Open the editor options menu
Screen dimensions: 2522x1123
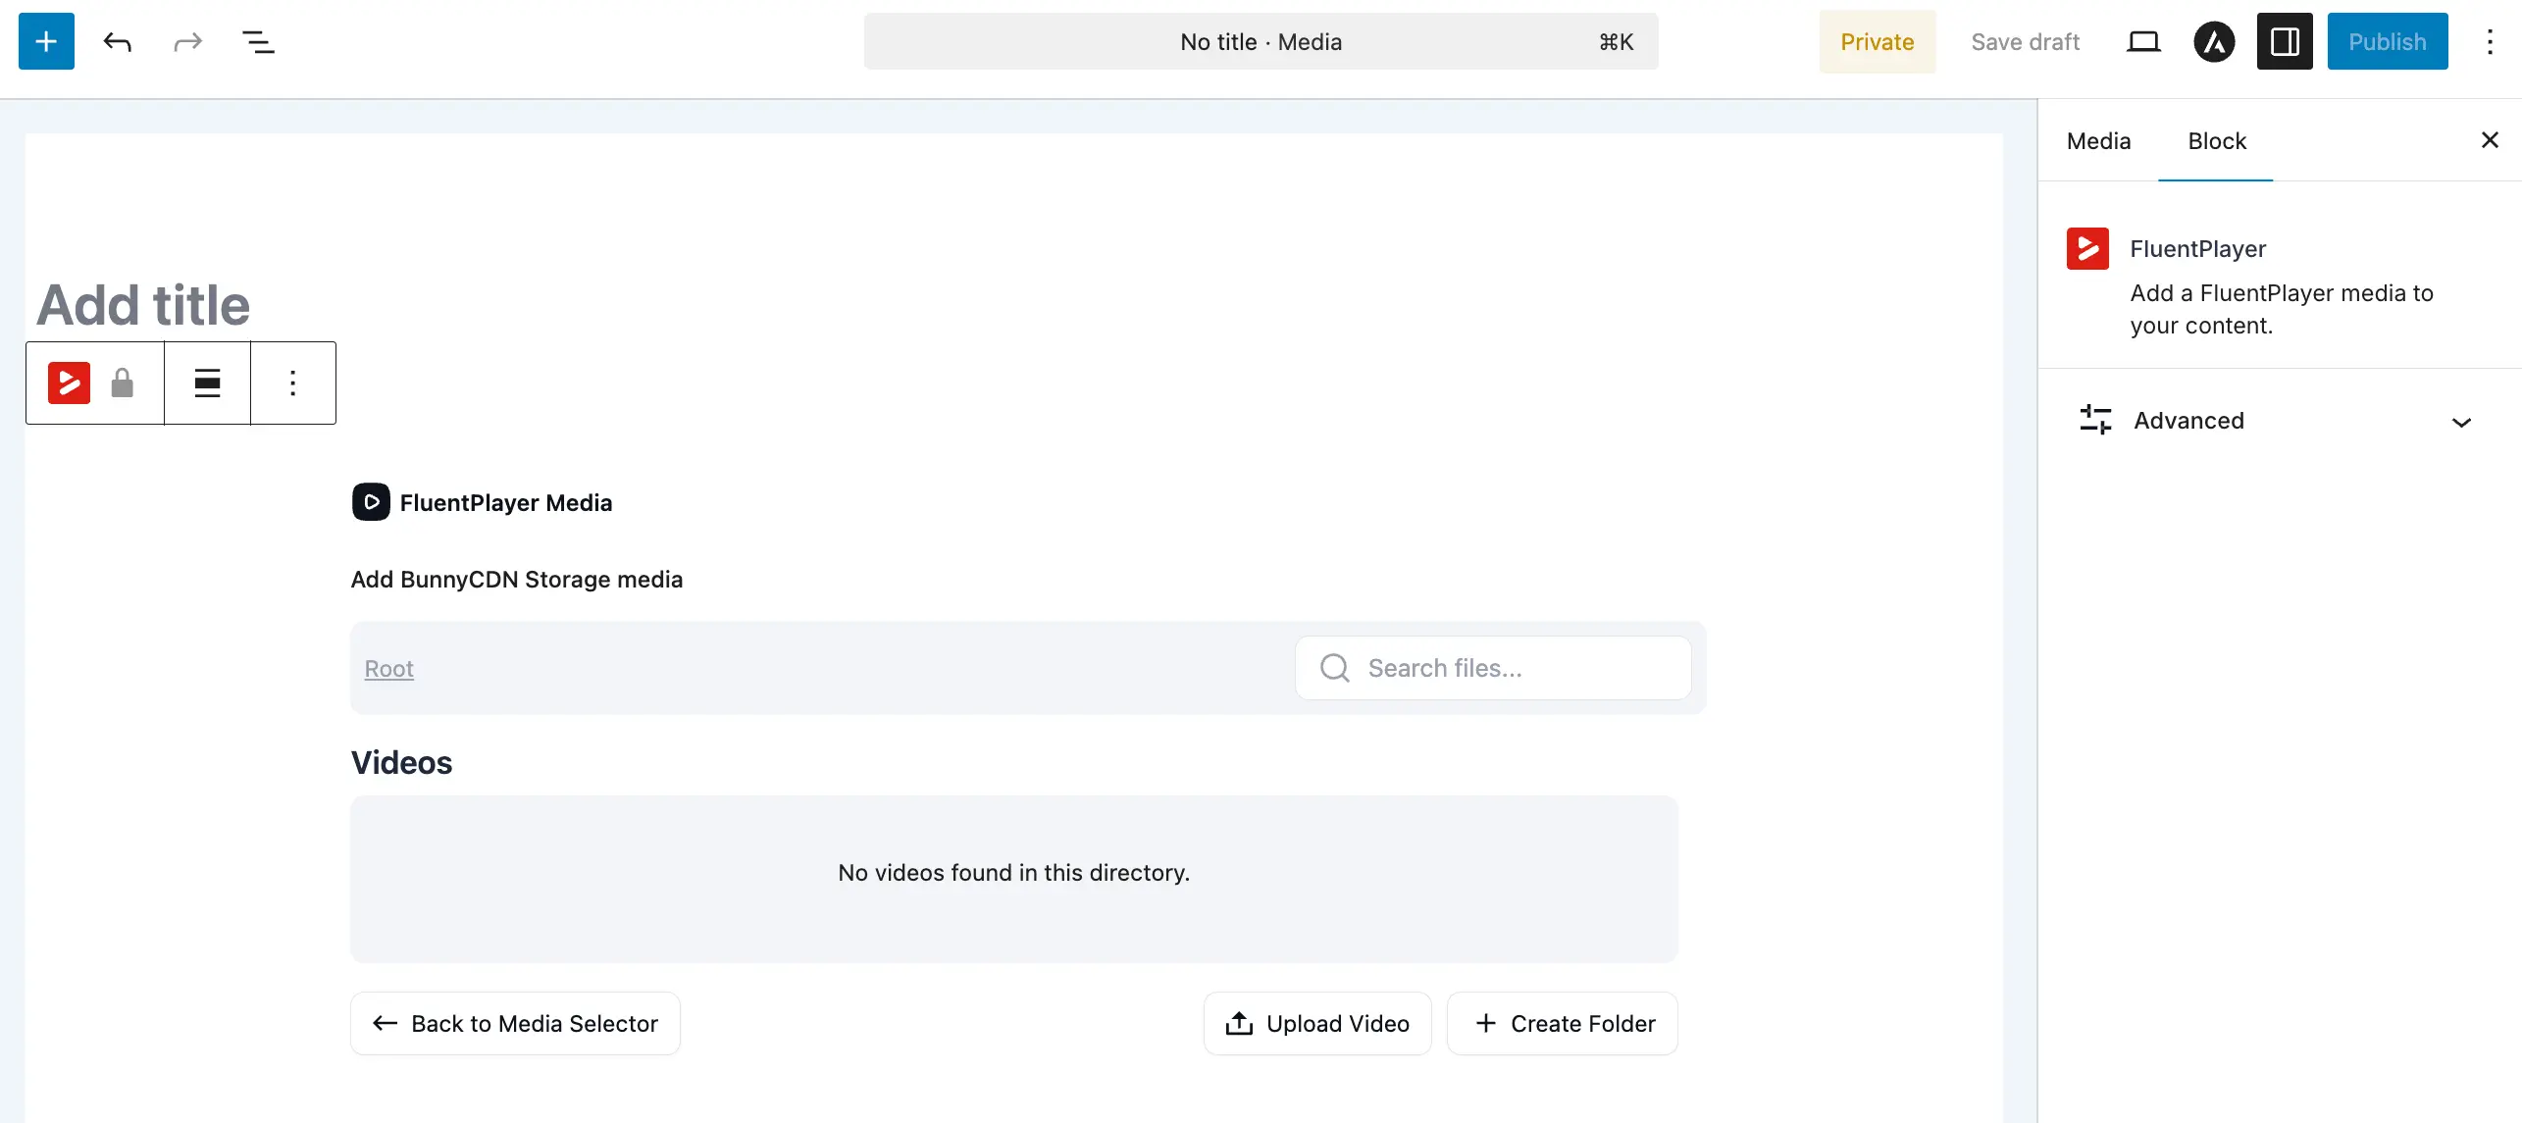[2490, 41]
